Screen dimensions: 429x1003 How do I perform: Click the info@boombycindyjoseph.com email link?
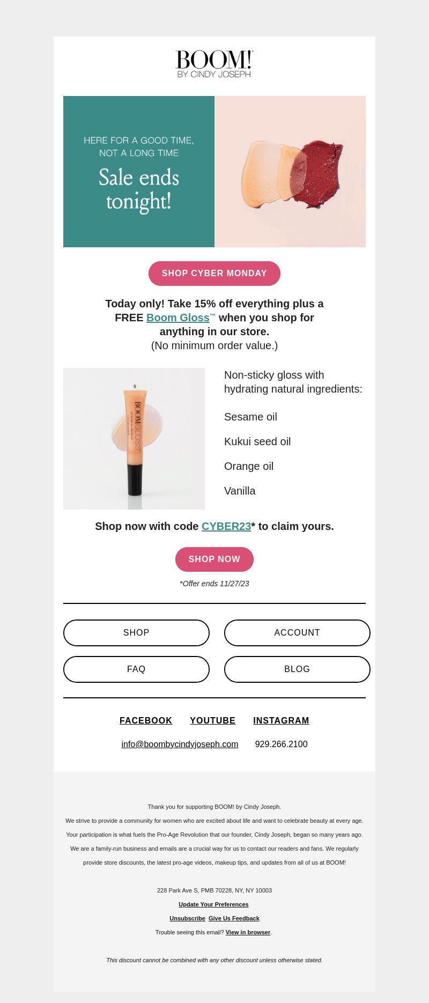click(180, 744)
